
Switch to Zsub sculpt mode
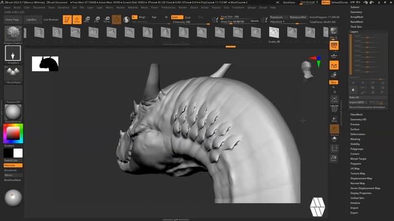point(187,18)
